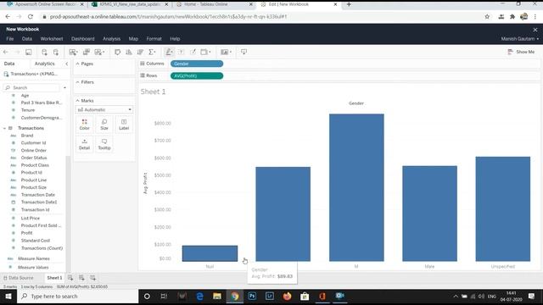Click the New Worksheet toolbar icon

pos(73,52)
